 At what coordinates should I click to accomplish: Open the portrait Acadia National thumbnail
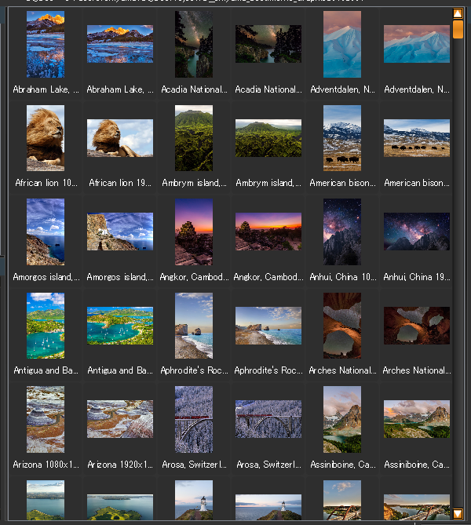(x=194, y=44)
